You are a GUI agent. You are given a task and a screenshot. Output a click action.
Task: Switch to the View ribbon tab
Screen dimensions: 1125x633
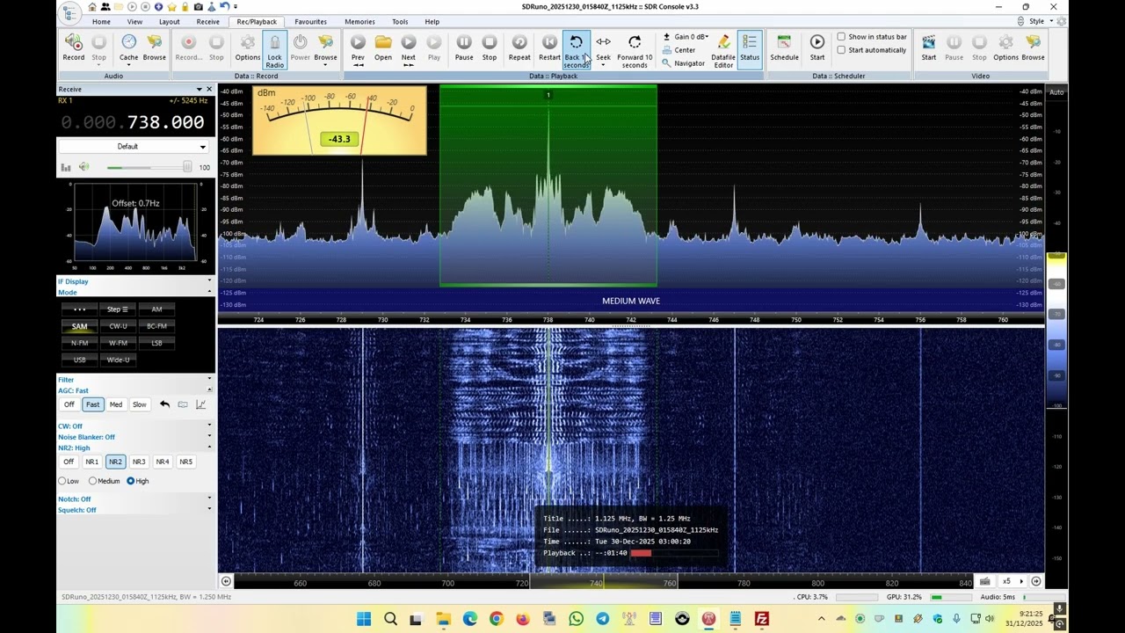[x=134, y=22]
